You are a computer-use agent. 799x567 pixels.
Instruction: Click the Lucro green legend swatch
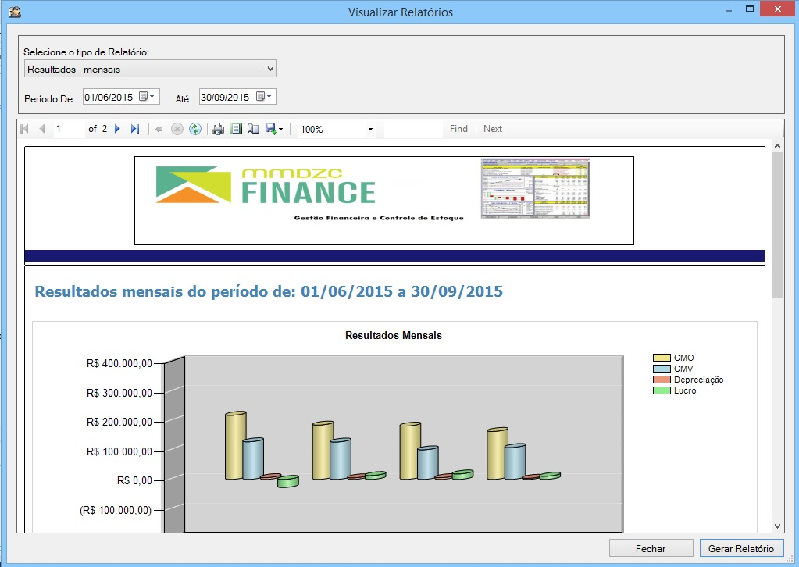click(x=662, y=390)
